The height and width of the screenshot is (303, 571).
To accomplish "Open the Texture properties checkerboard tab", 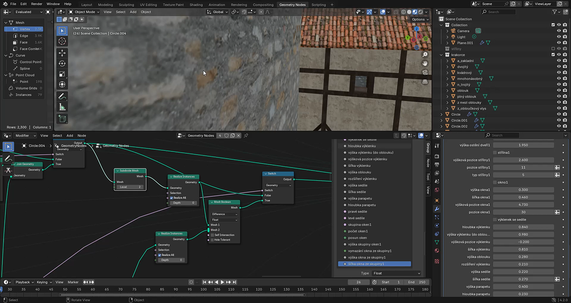I will (x=437, y=261).
